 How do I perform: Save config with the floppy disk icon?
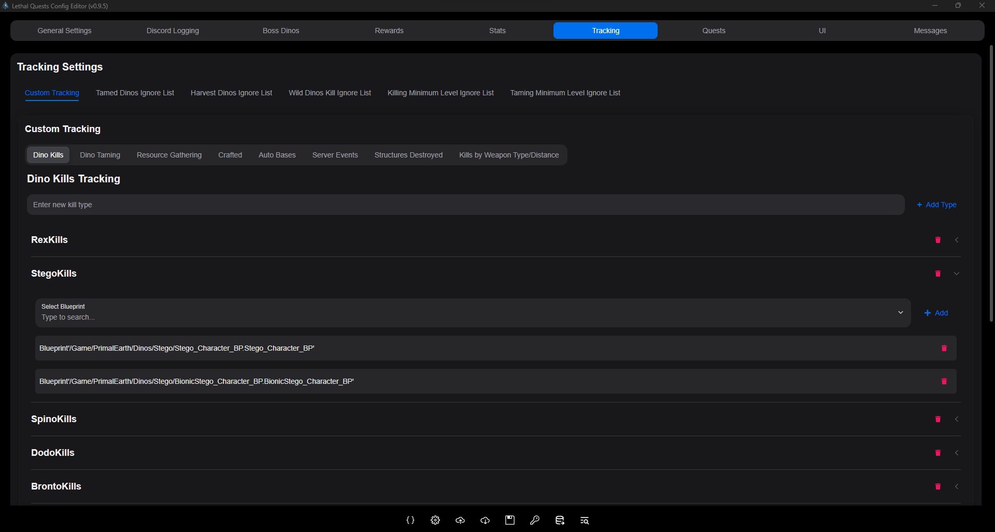coord(510,520)
